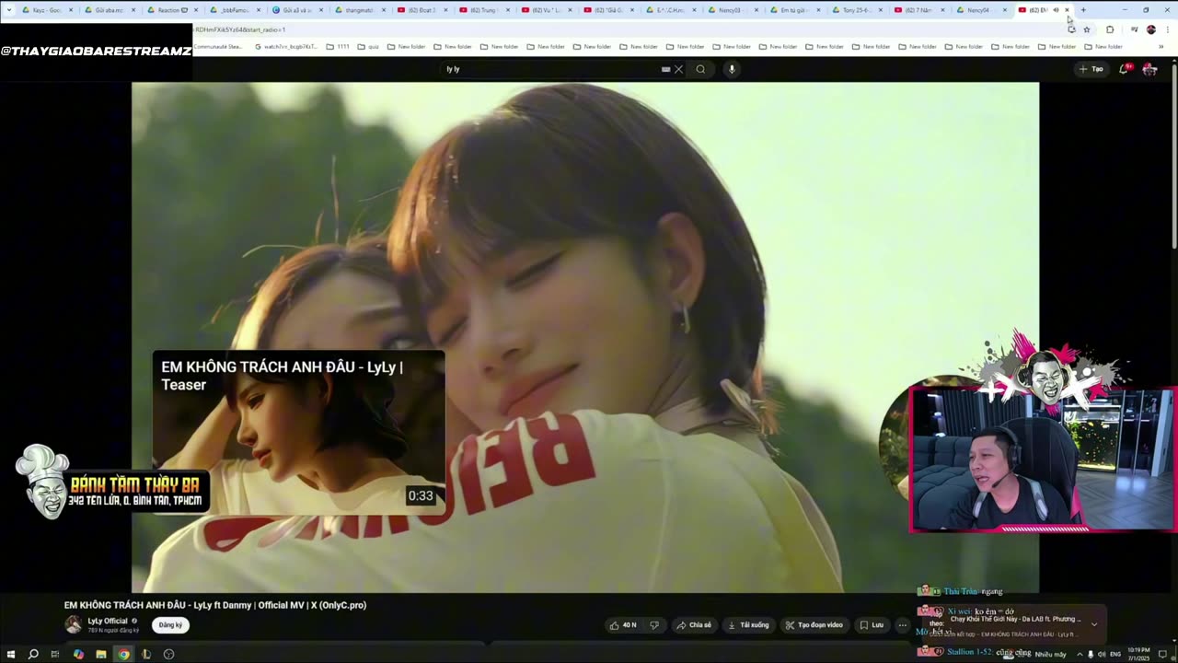Viewport: 1178px width, 663px height.
Task: Open File Explorer from taskbar
Action: (x=100, y=654)
